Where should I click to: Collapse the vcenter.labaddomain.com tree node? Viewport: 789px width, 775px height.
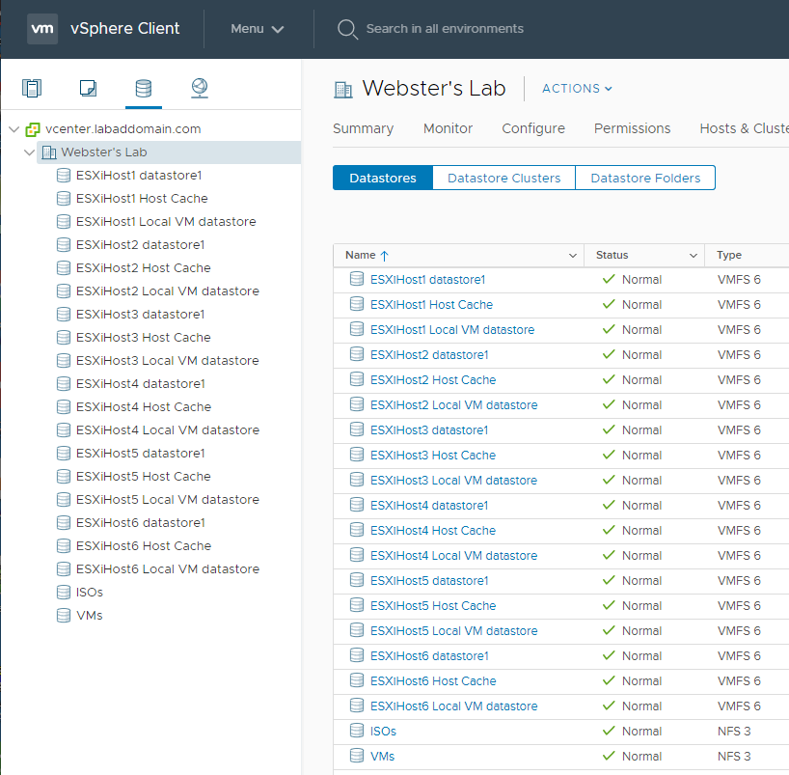click(14, 129)
